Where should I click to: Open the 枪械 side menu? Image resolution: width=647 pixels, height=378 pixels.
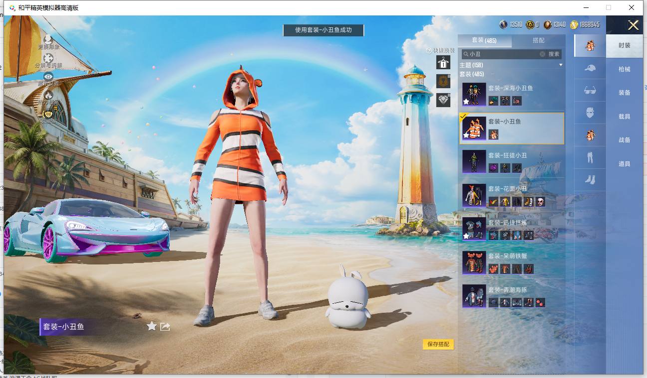[624, 69]
